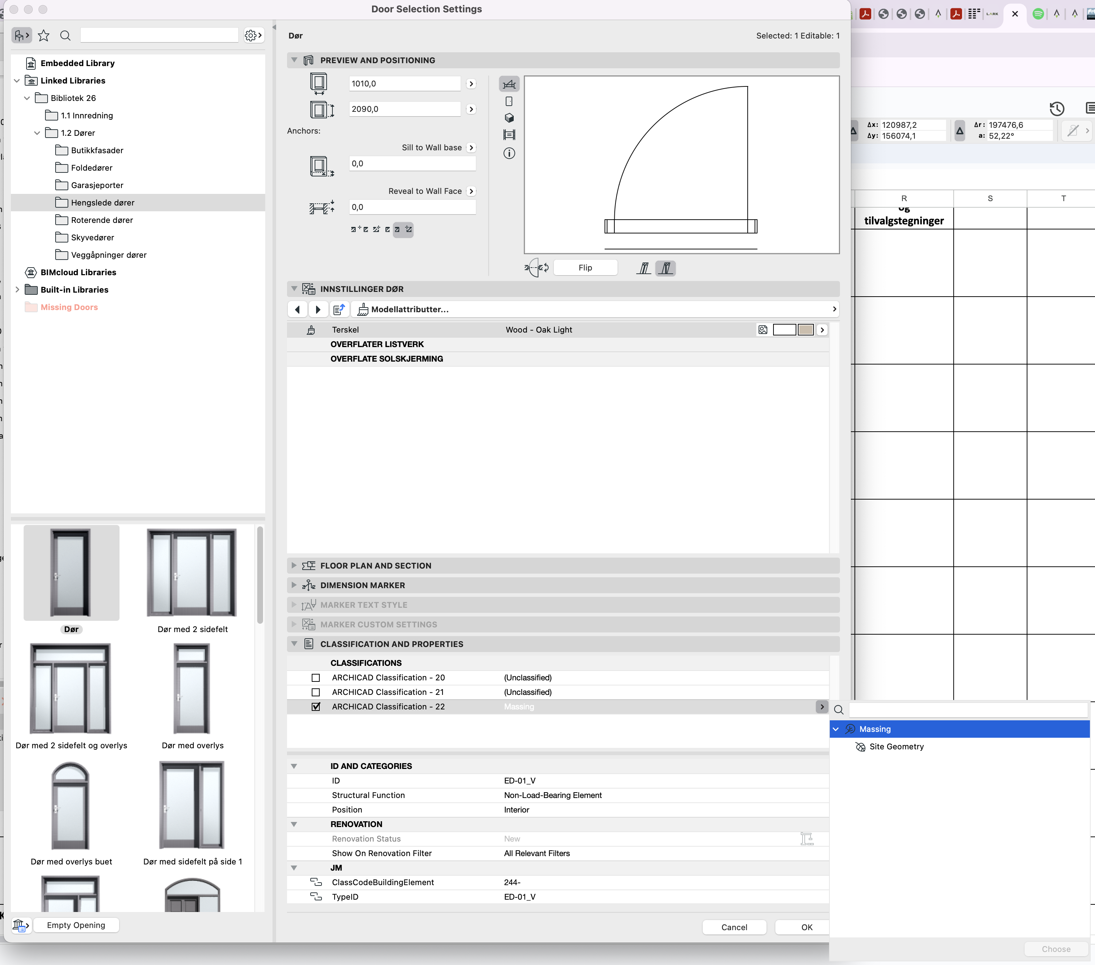Select Site Geometry classification entry
Screen dimensions: 1095x965
coord(896,747)
